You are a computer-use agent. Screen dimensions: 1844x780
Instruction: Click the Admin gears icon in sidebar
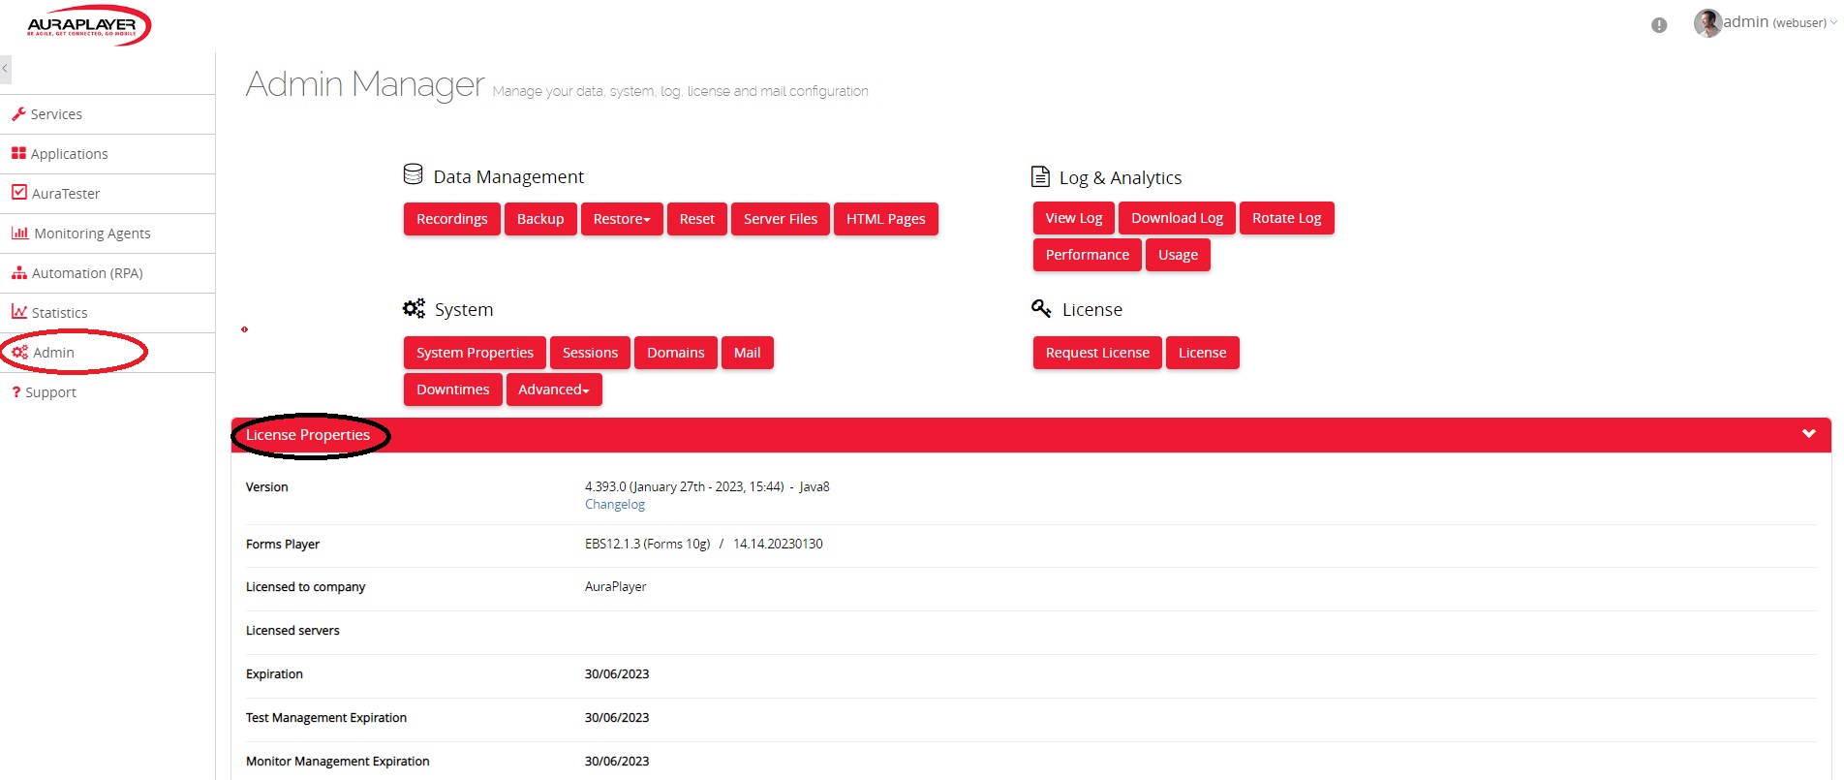pyautogui.click(x=20, y=352)
